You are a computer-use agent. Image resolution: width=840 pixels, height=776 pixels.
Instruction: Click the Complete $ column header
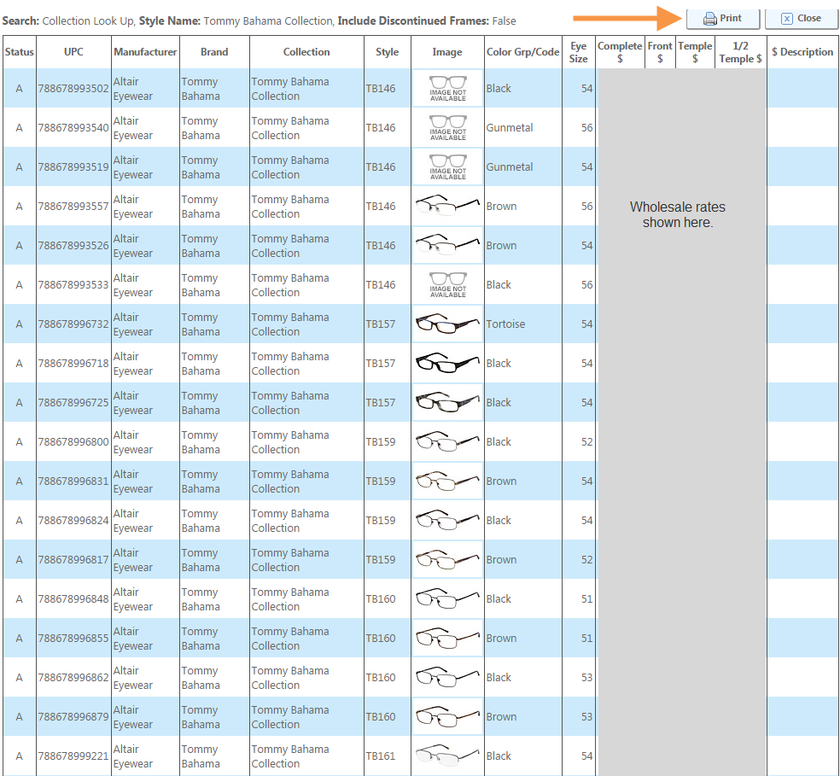[620, 52]
